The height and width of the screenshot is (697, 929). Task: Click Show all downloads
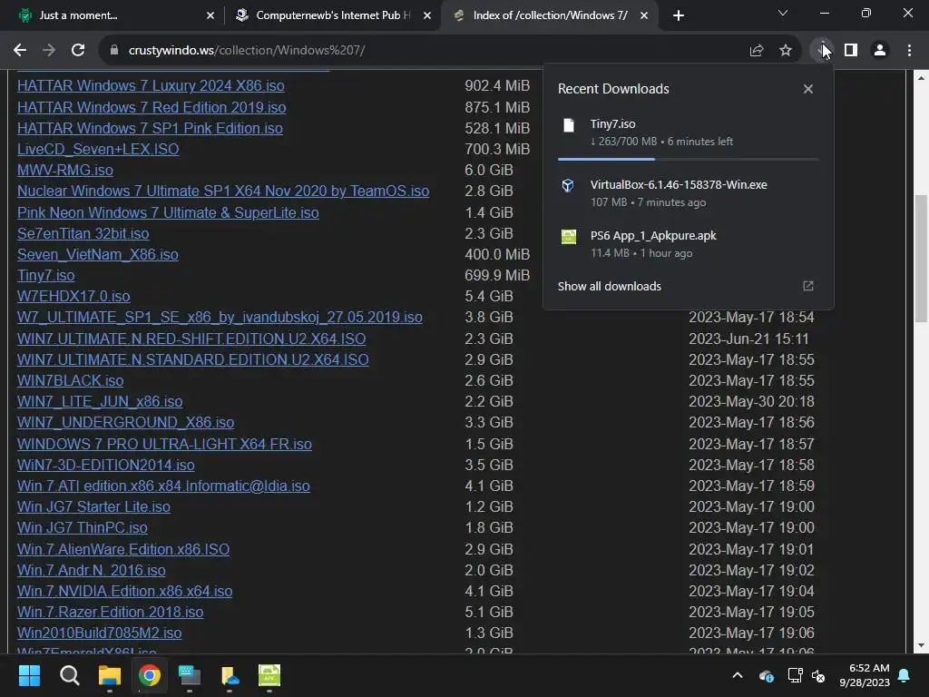pyautogui.click(x=609, y=286)
